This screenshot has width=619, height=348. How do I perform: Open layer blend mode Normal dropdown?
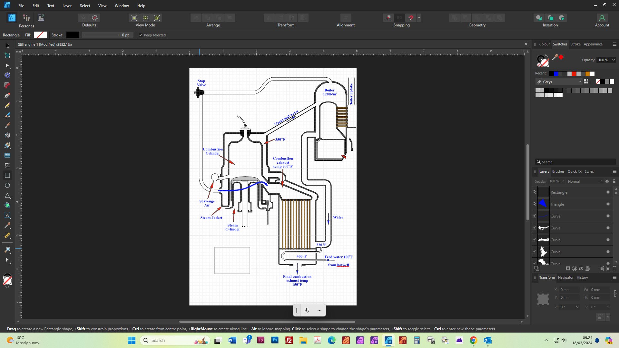click(585, 181)
